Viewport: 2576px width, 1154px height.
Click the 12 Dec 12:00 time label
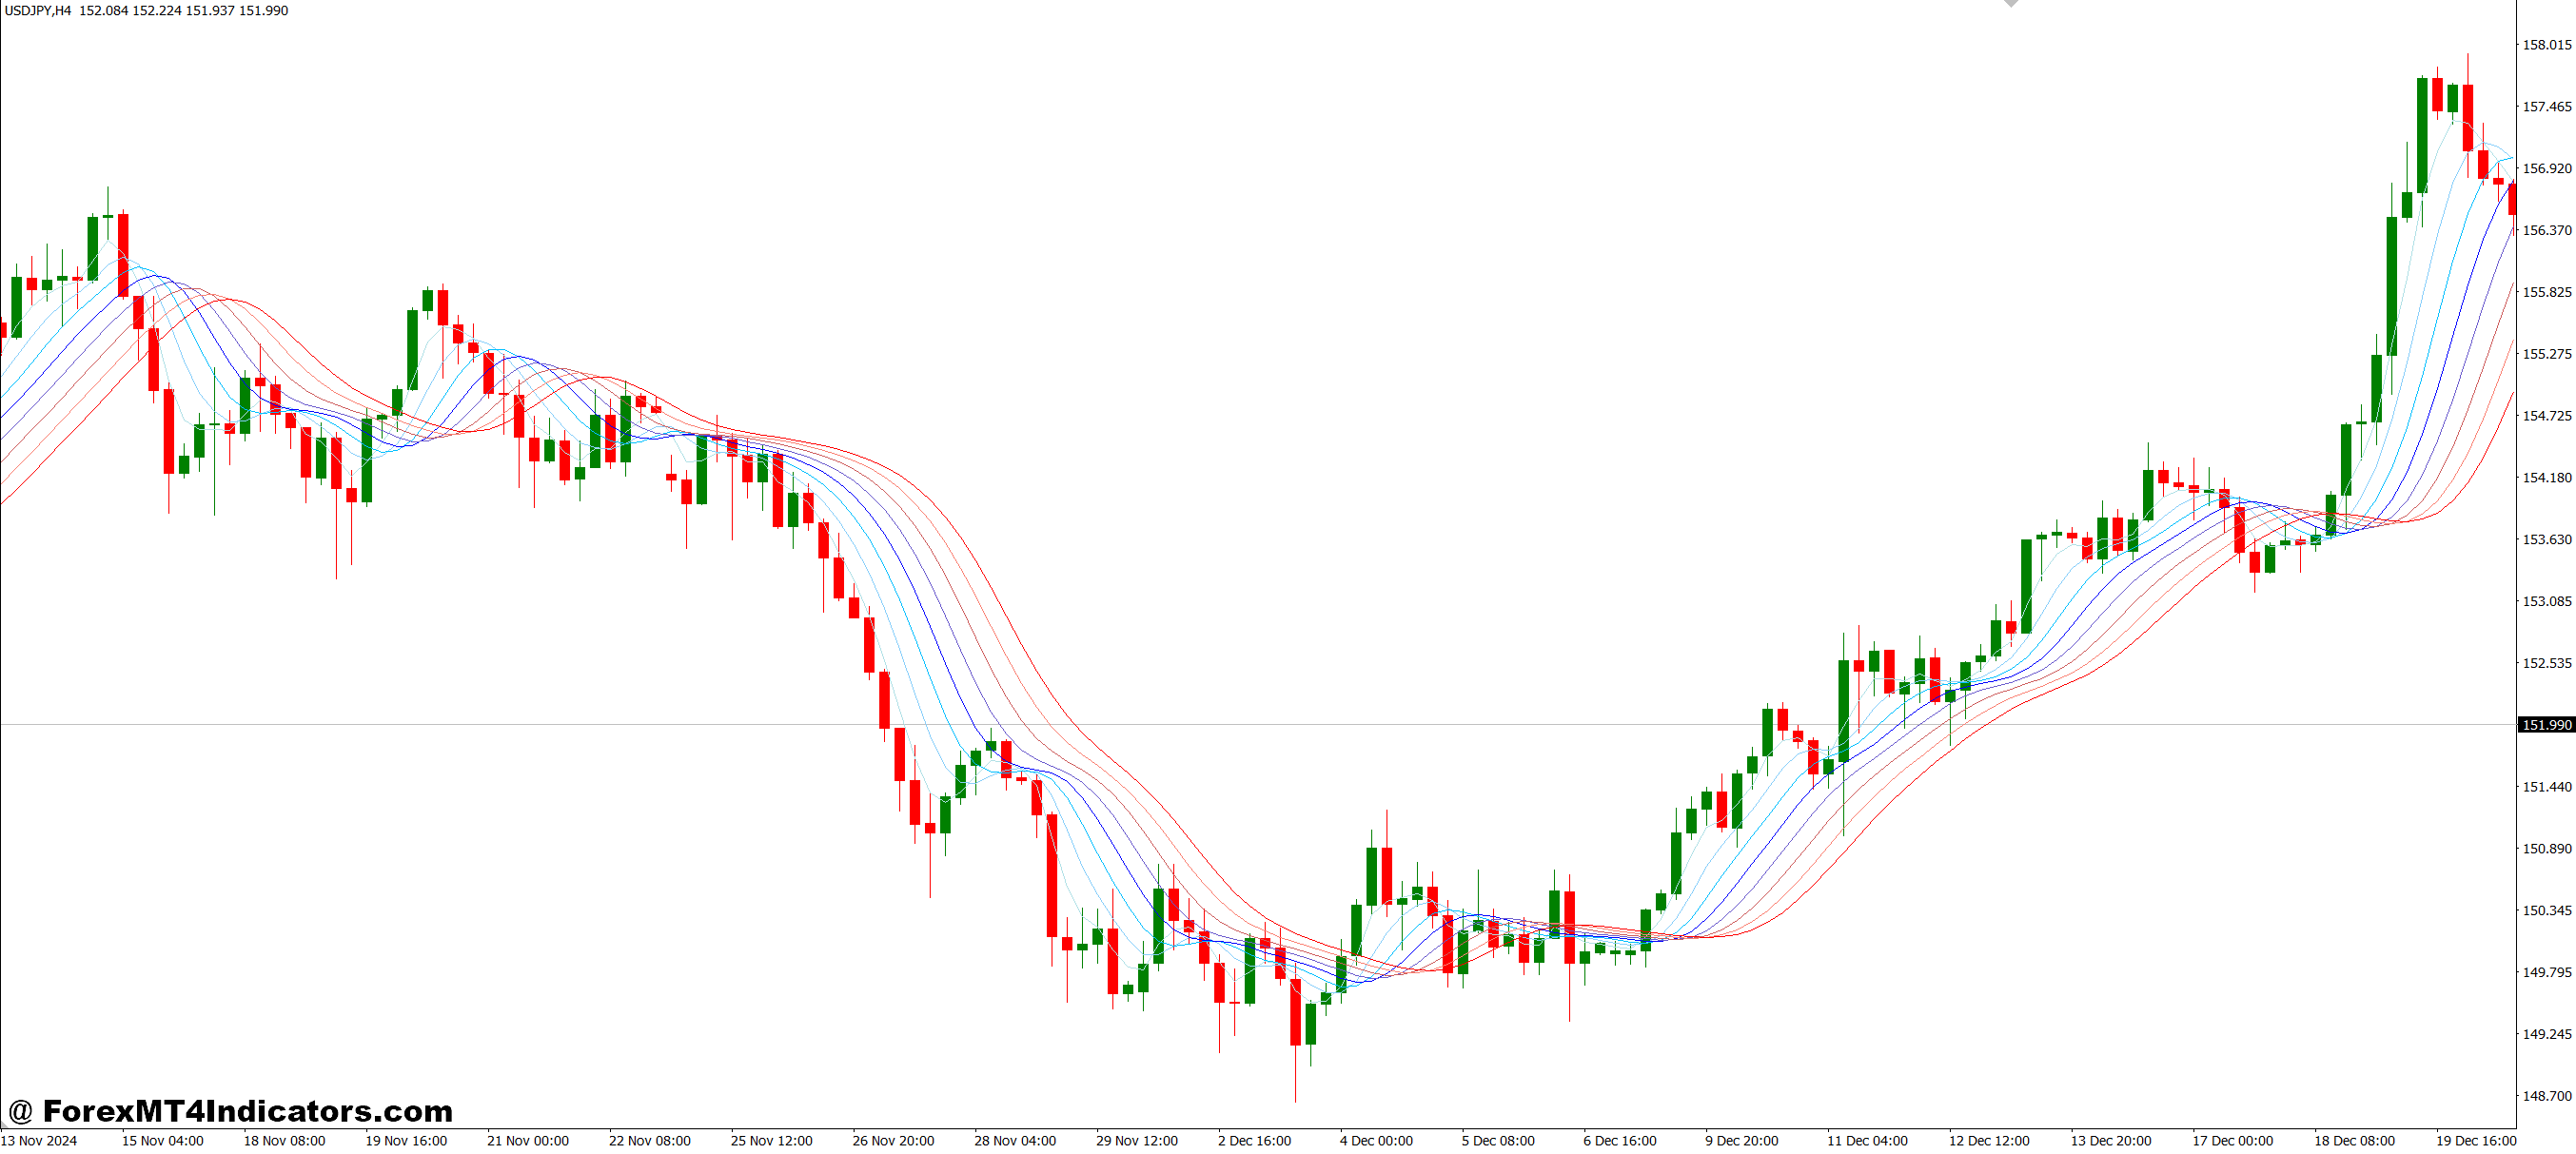pos(1988,1141)
